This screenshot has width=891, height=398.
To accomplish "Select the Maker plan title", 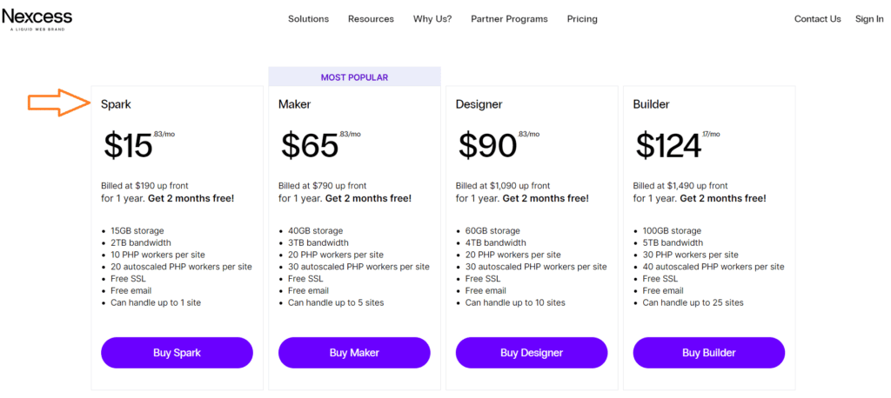I will click(294, 104).
